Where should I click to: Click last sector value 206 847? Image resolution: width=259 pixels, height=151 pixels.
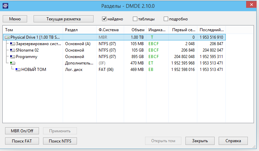click(216, 44)
